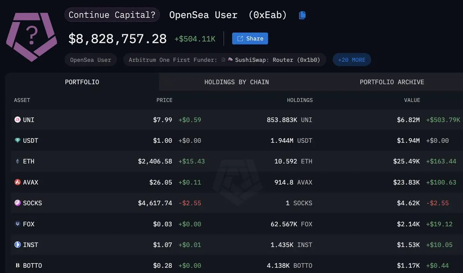
Task: Click the AVAX token icon
Action: (18, 182)
